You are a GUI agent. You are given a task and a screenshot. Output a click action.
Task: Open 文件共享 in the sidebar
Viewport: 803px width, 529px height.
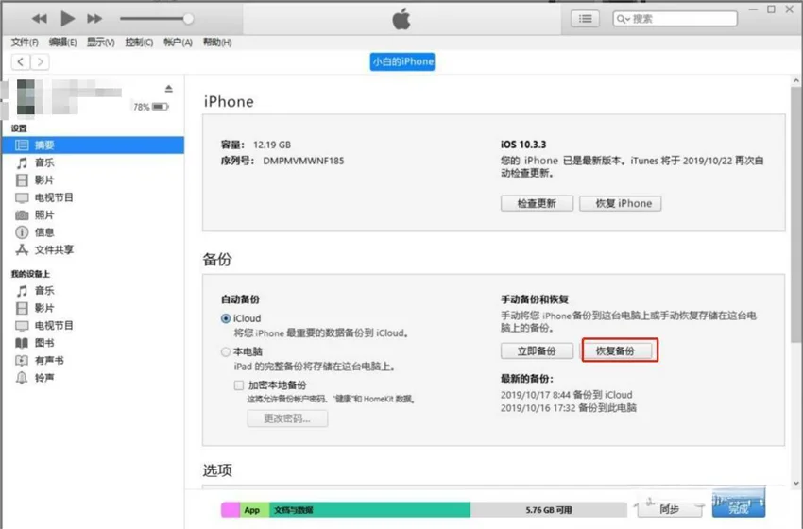[x=54, y=249]
